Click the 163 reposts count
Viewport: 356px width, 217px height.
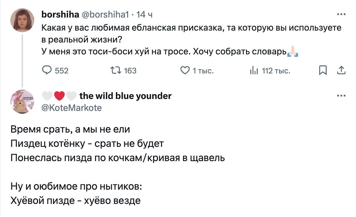(130, 71)
